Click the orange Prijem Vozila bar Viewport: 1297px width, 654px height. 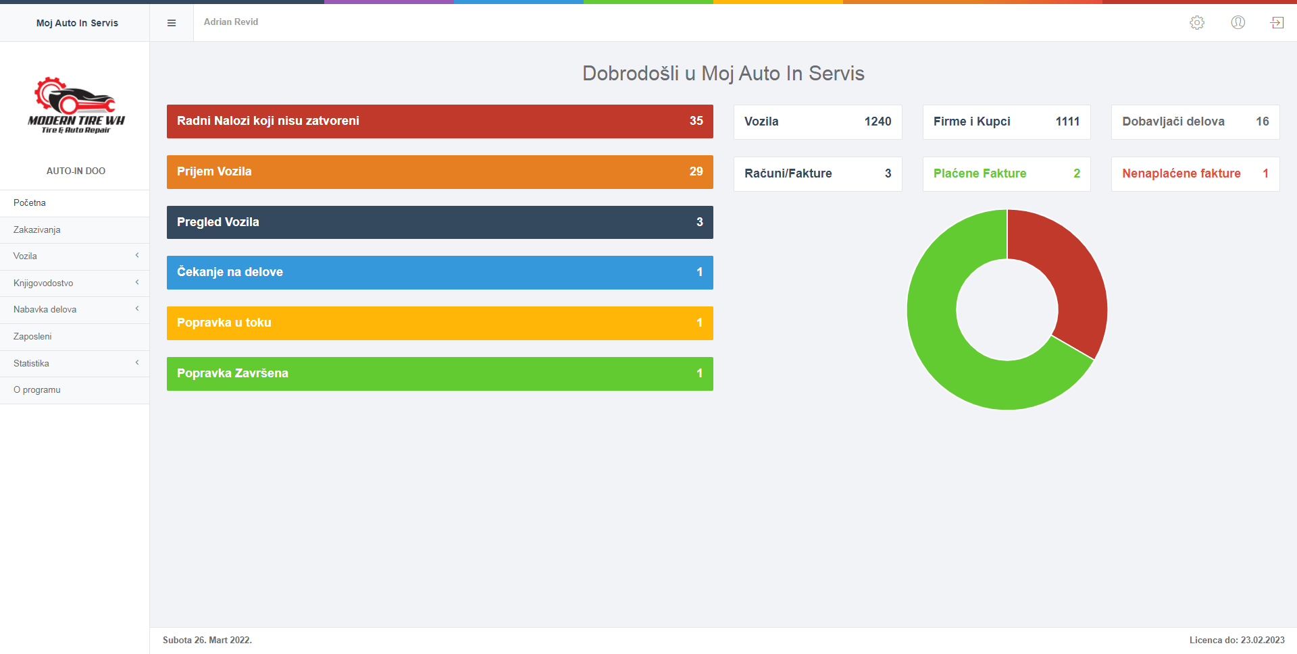pyautogui.click(x=440, y=172)
